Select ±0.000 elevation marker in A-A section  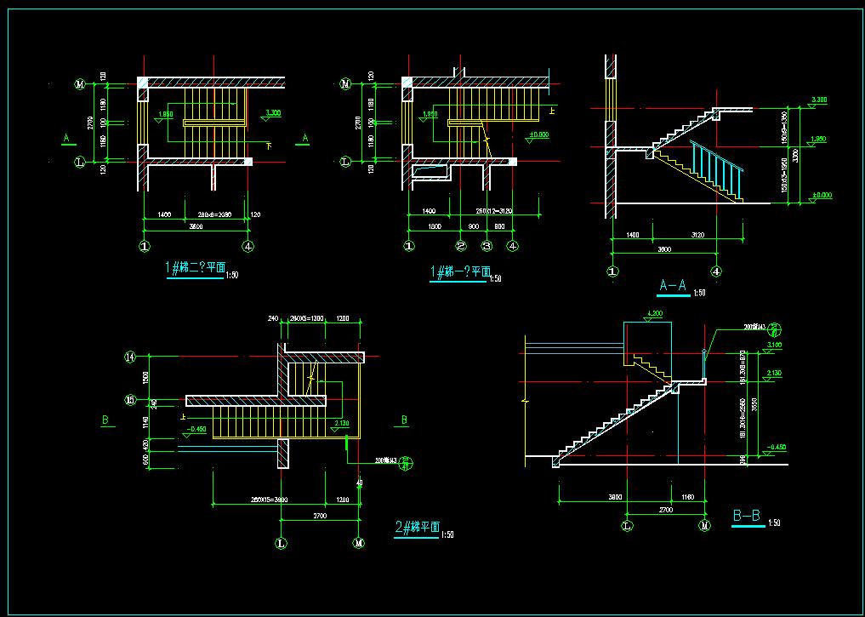coord(820,197)
